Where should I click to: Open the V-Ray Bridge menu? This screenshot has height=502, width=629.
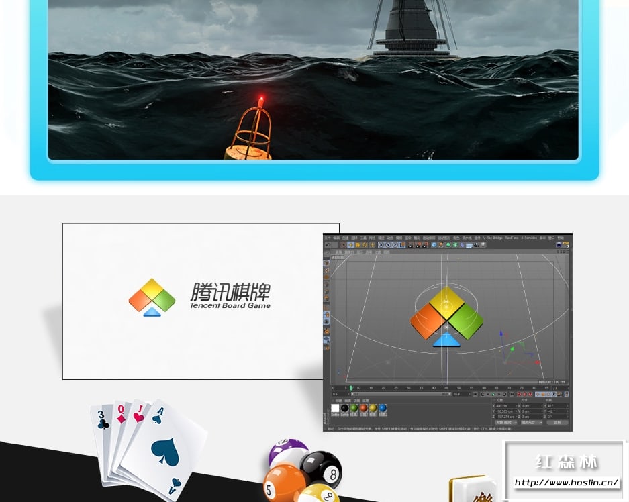click(493, 238)
